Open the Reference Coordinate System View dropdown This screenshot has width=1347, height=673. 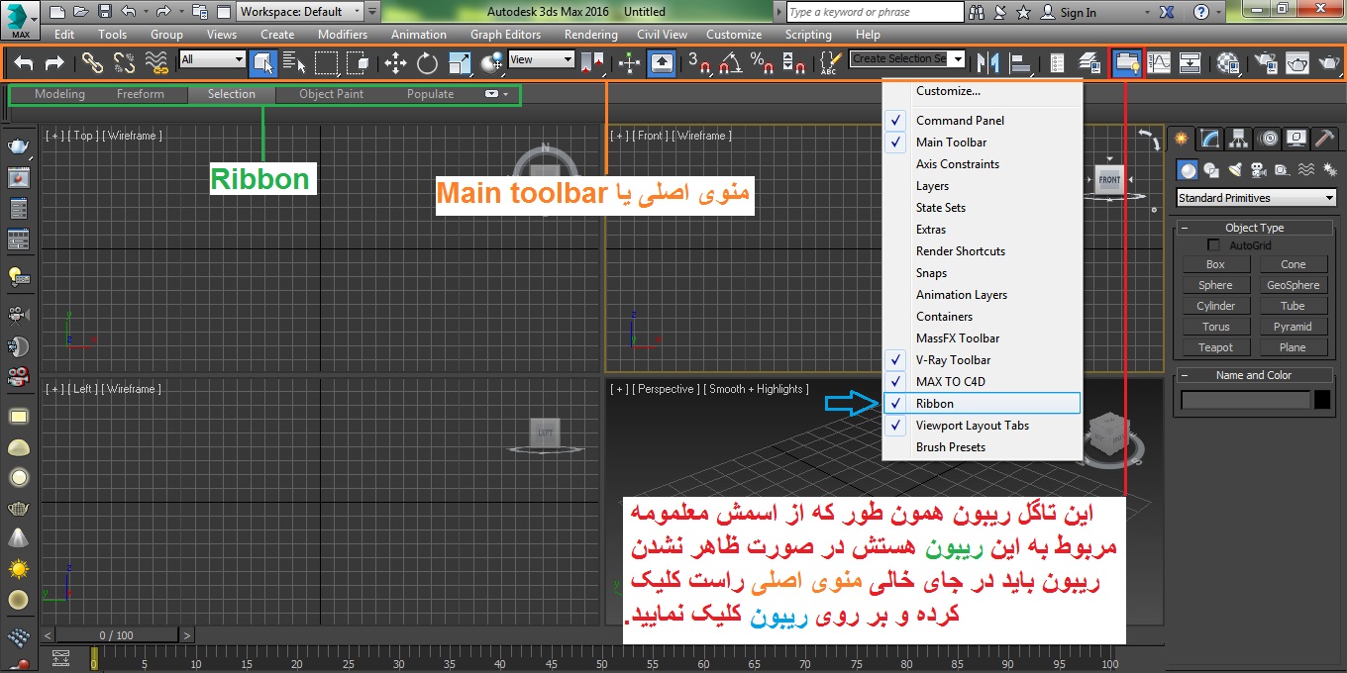(541, 59)
